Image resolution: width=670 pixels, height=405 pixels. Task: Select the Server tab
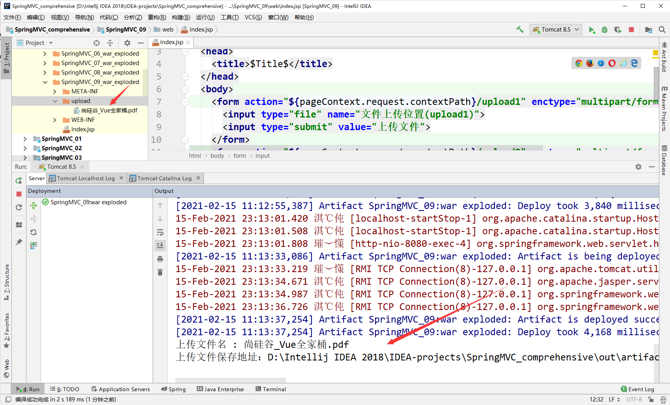pyautogui.click(x=37, y=178)
